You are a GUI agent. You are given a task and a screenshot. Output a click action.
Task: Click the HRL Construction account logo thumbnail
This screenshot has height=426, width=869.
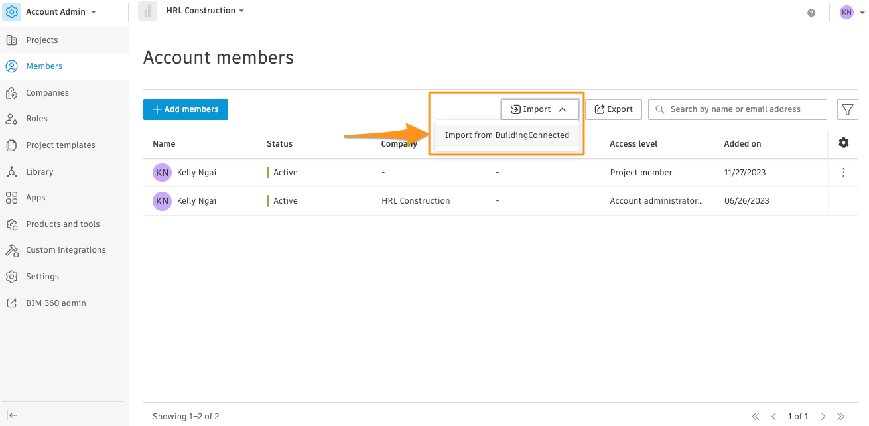(x=147, y=11)
